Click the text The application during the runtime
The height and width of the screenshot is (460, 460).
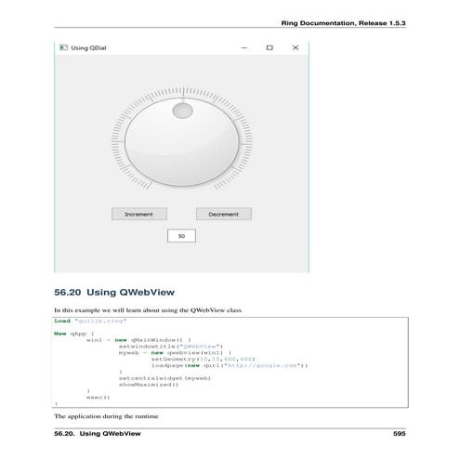(x=106, y=416)
